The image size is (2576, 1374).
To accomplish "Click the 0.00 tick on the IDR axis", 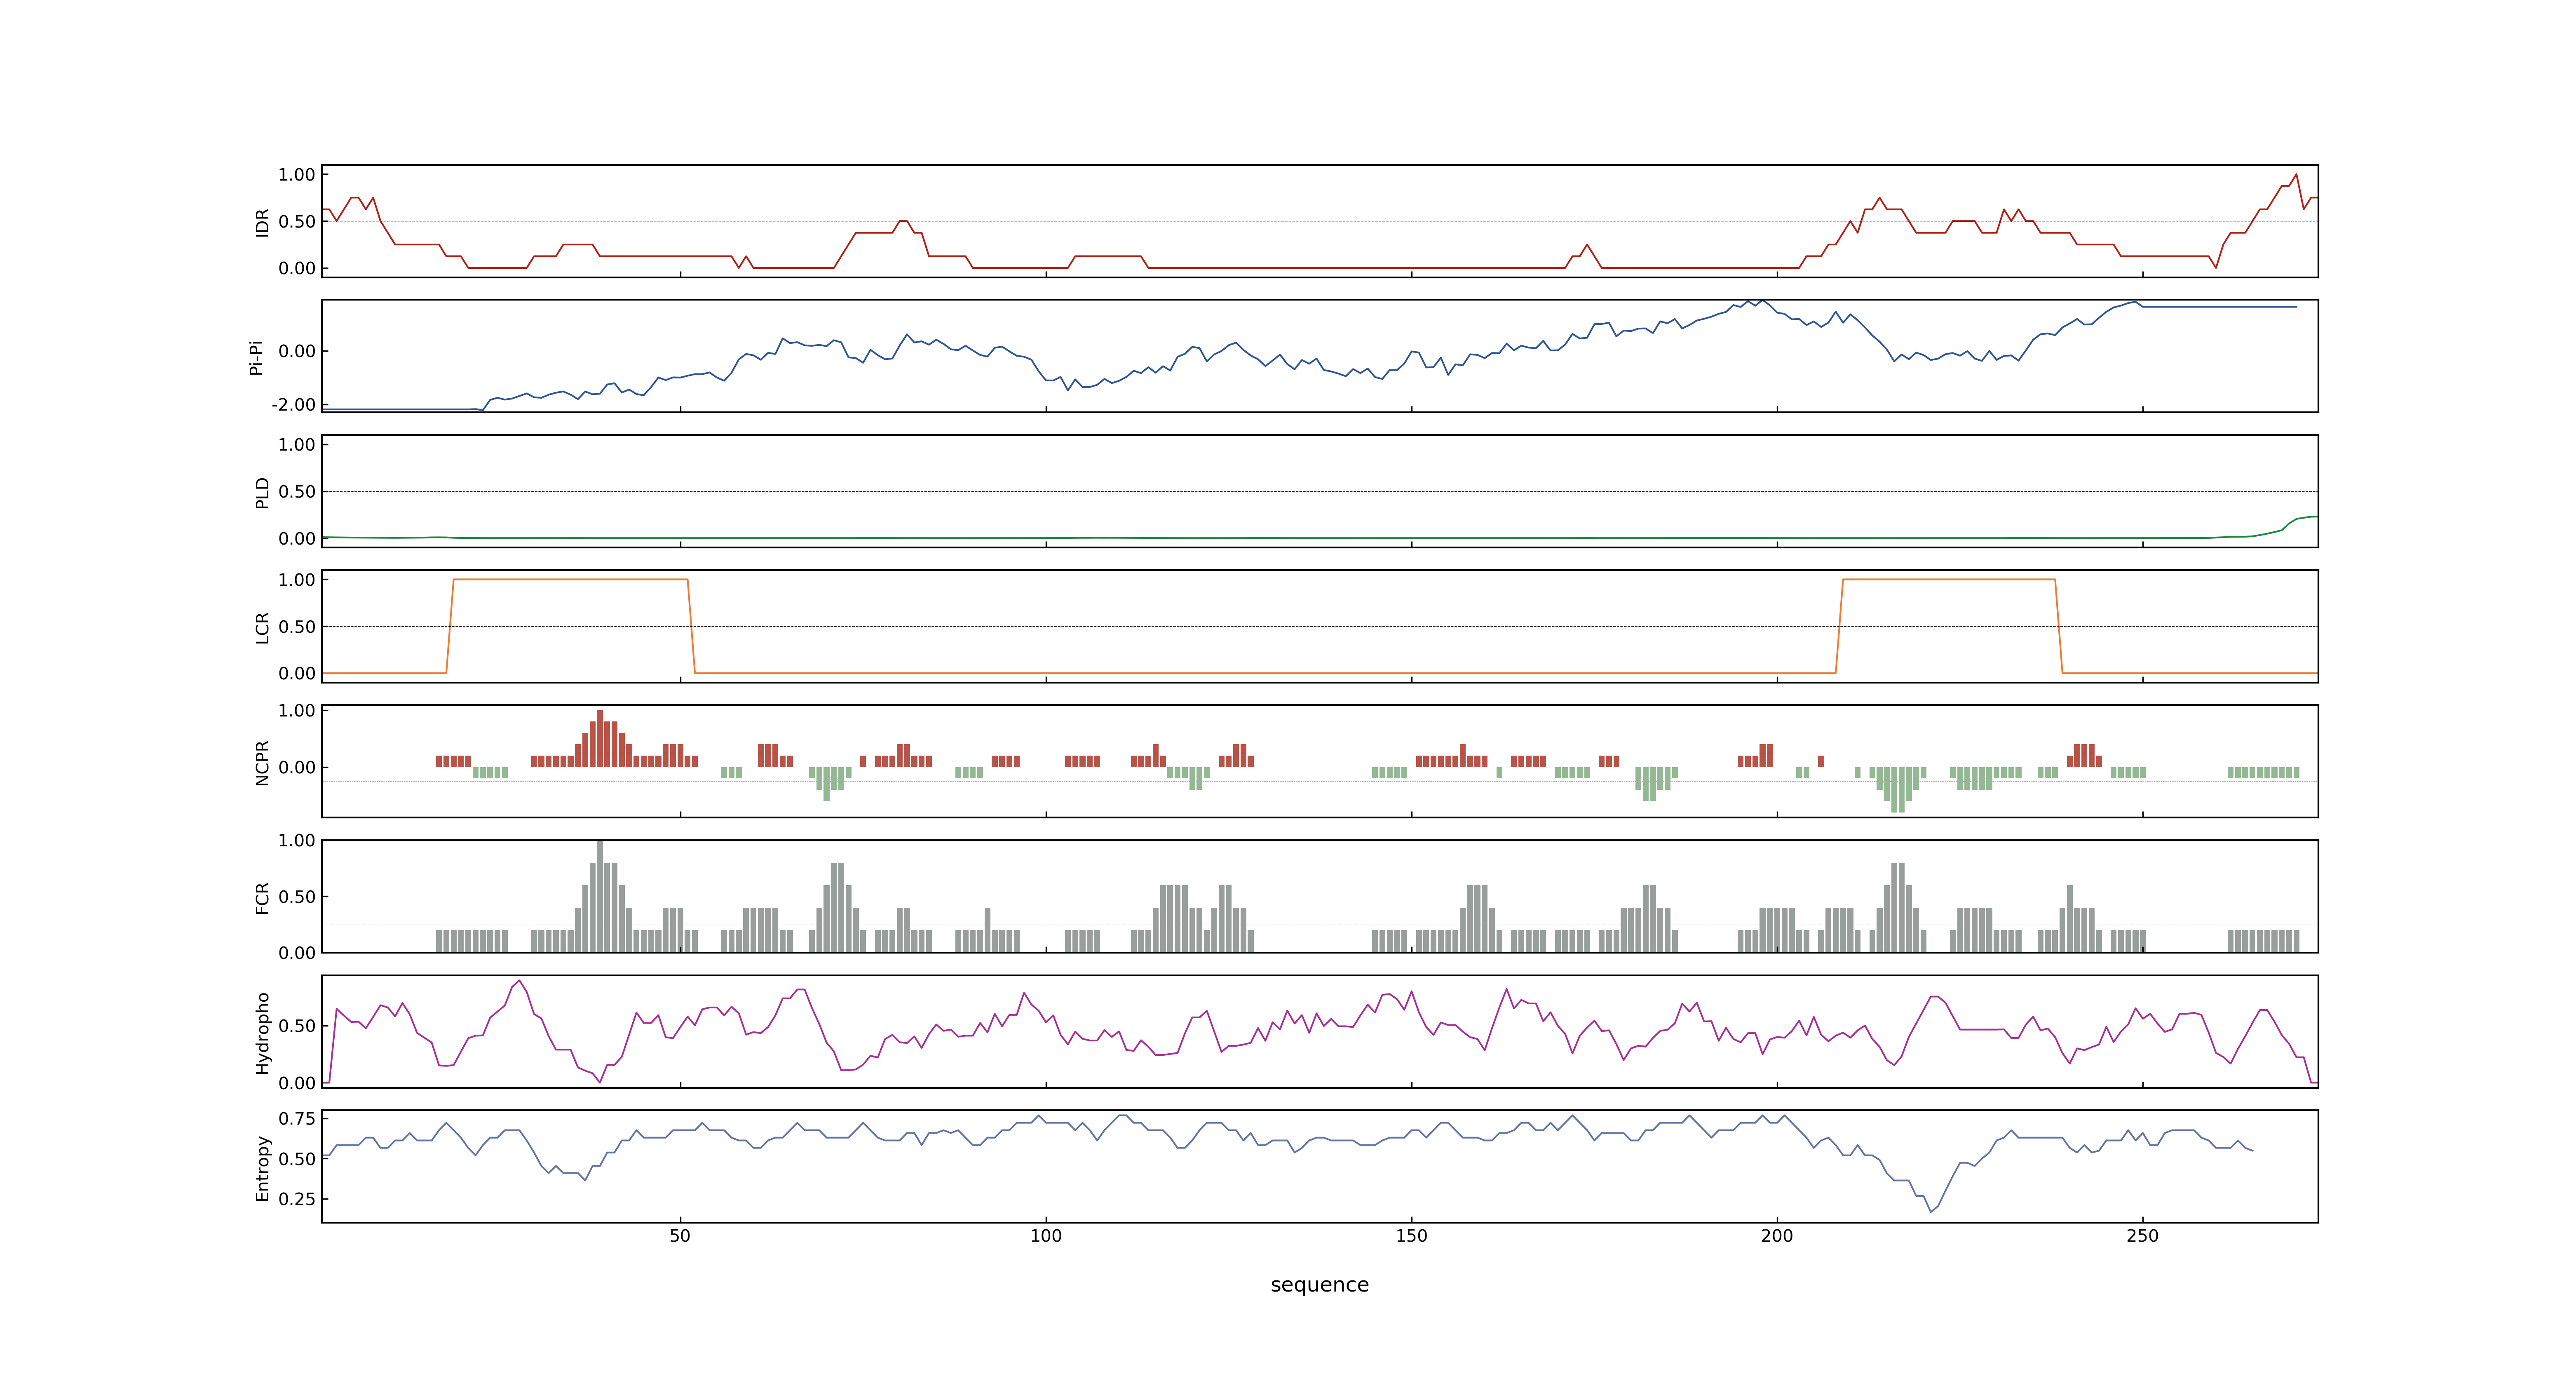I will (297, 268).
